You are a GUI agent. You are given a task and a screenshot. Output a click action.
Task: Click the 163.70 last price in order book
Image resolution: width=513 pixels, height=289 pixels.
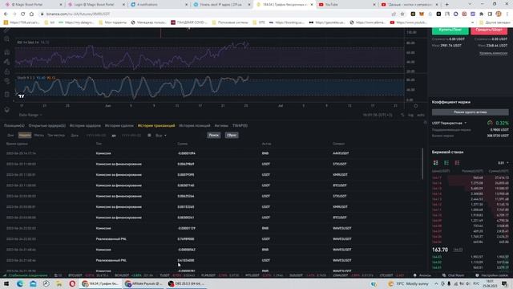pos(440,250)
